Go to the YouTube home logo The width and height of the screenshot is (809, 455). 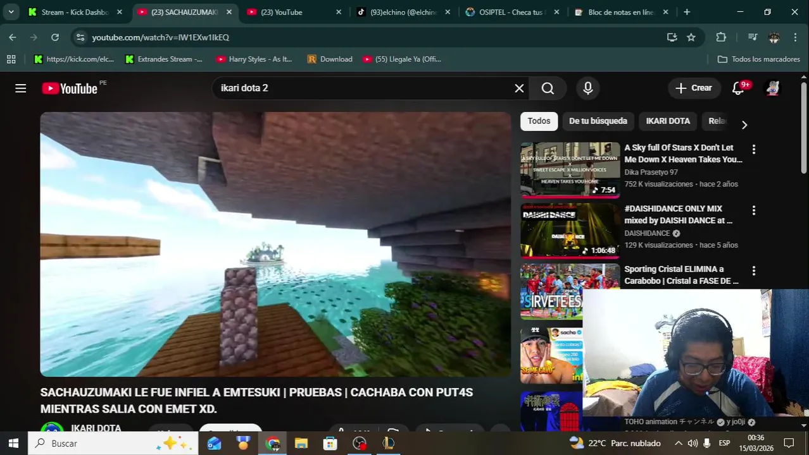click(70, 88)
